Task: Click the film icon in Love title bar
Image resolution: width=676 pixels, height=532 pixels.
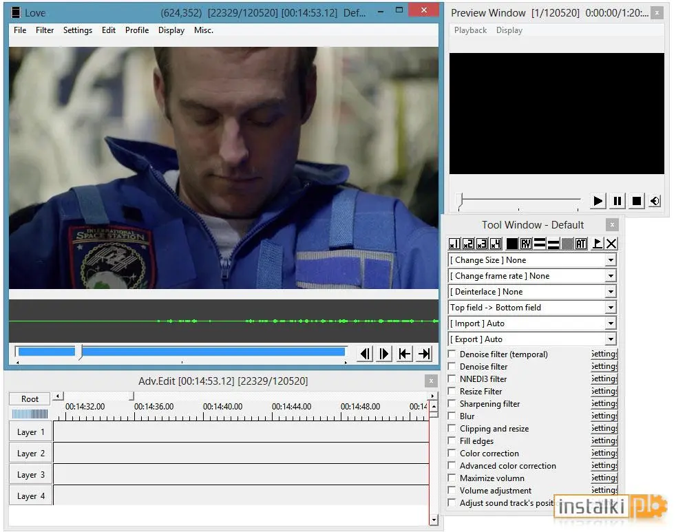Action: 16,13
